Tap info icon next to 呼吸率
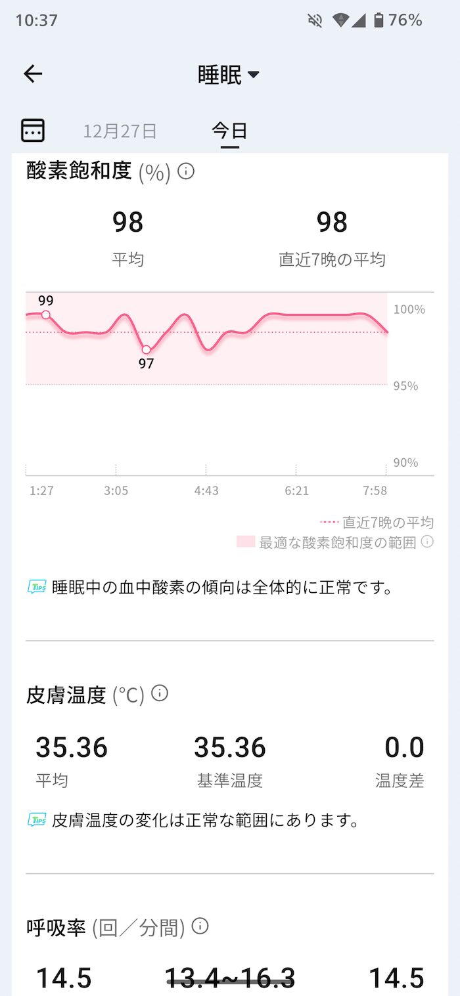460x996 pixels. tap(200, 926)
